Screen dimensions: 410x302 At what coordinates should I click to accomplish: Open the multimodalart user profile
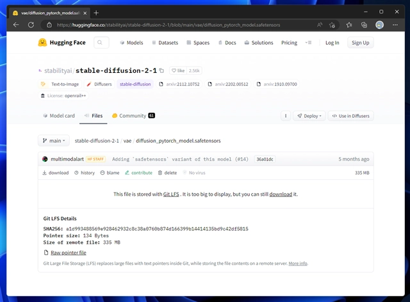67,159
